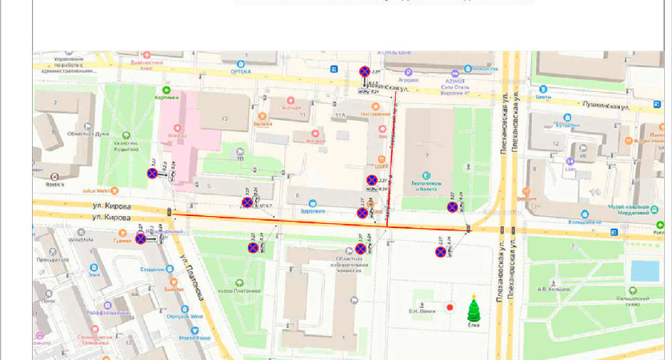Open the Lion place marker
The width and height of the screenshot is (672, 360).
pos(570,161)
